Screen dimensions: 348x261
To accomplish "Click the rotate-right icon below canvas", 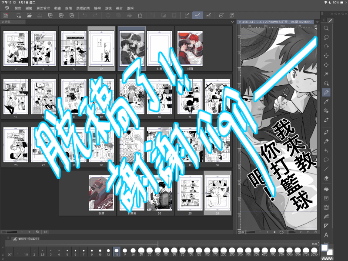I will (308, 232).
